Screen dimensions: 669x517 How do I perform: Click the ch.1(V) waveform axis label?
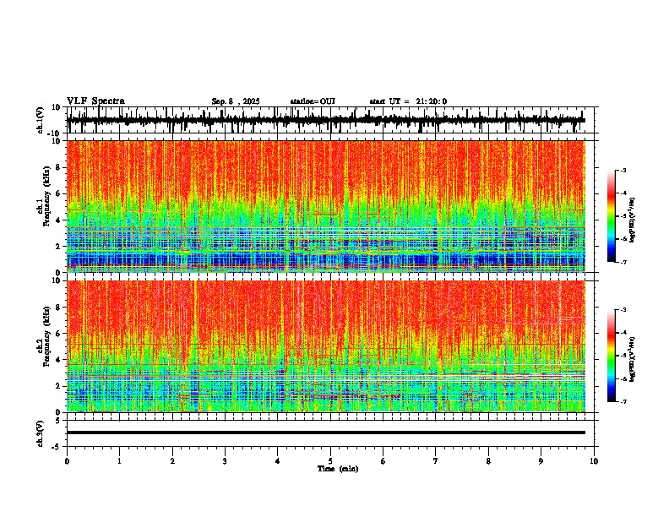click(x=41, y=120)
